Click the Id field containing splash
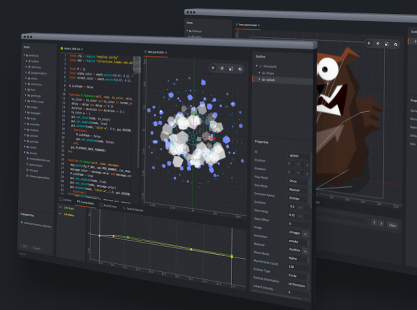Image resolution: width=417 pixels, height=310 pixels. (x=299, y=156)
